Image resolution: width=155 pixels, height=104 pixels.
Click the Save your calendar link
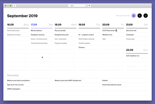pyautogui.click(x=123, y=16)
